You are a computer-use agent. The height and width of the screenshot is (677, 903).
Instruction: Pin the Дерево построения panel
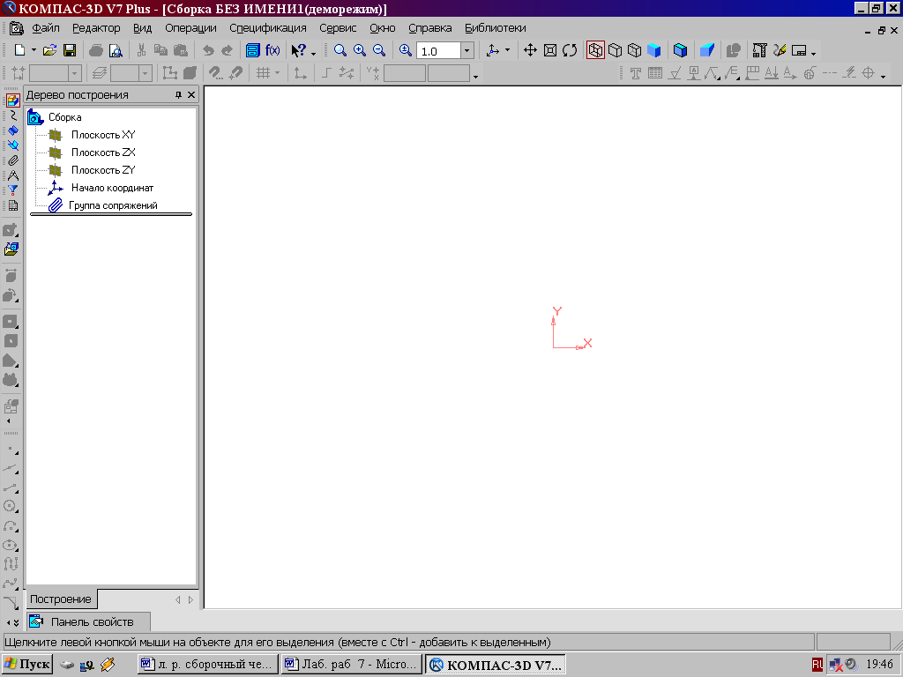(178, 95)
